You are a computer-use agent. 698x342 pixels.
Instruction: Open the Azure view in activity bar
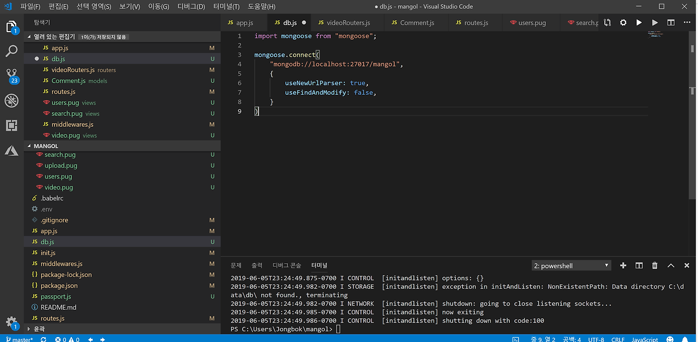(x=11, y=151)
